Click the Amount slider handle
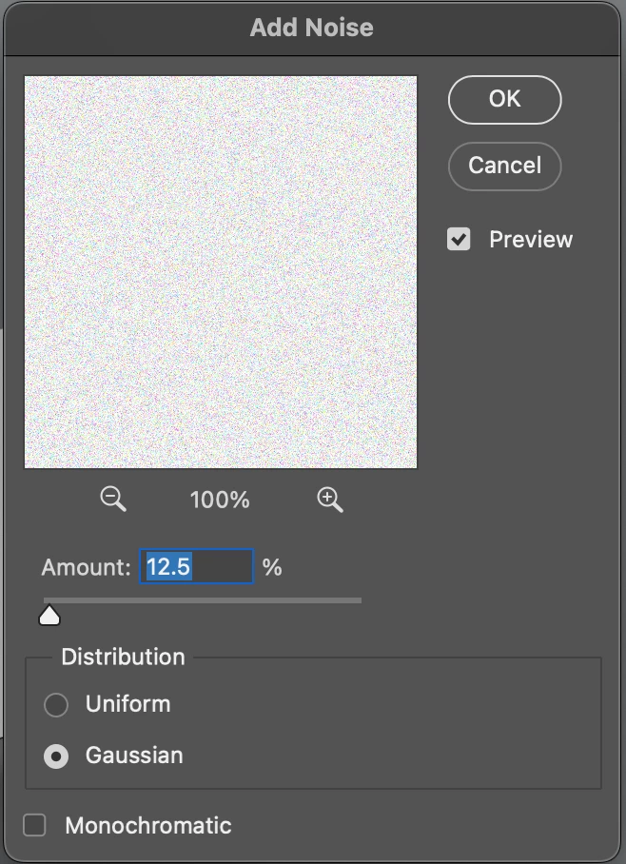 49,616
